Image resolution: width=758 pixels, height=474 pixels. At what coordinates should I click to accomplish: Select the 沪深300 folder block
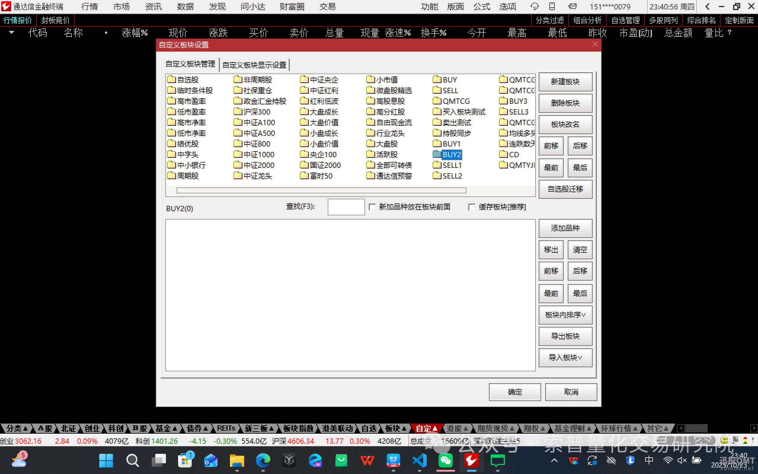(256, 112)
